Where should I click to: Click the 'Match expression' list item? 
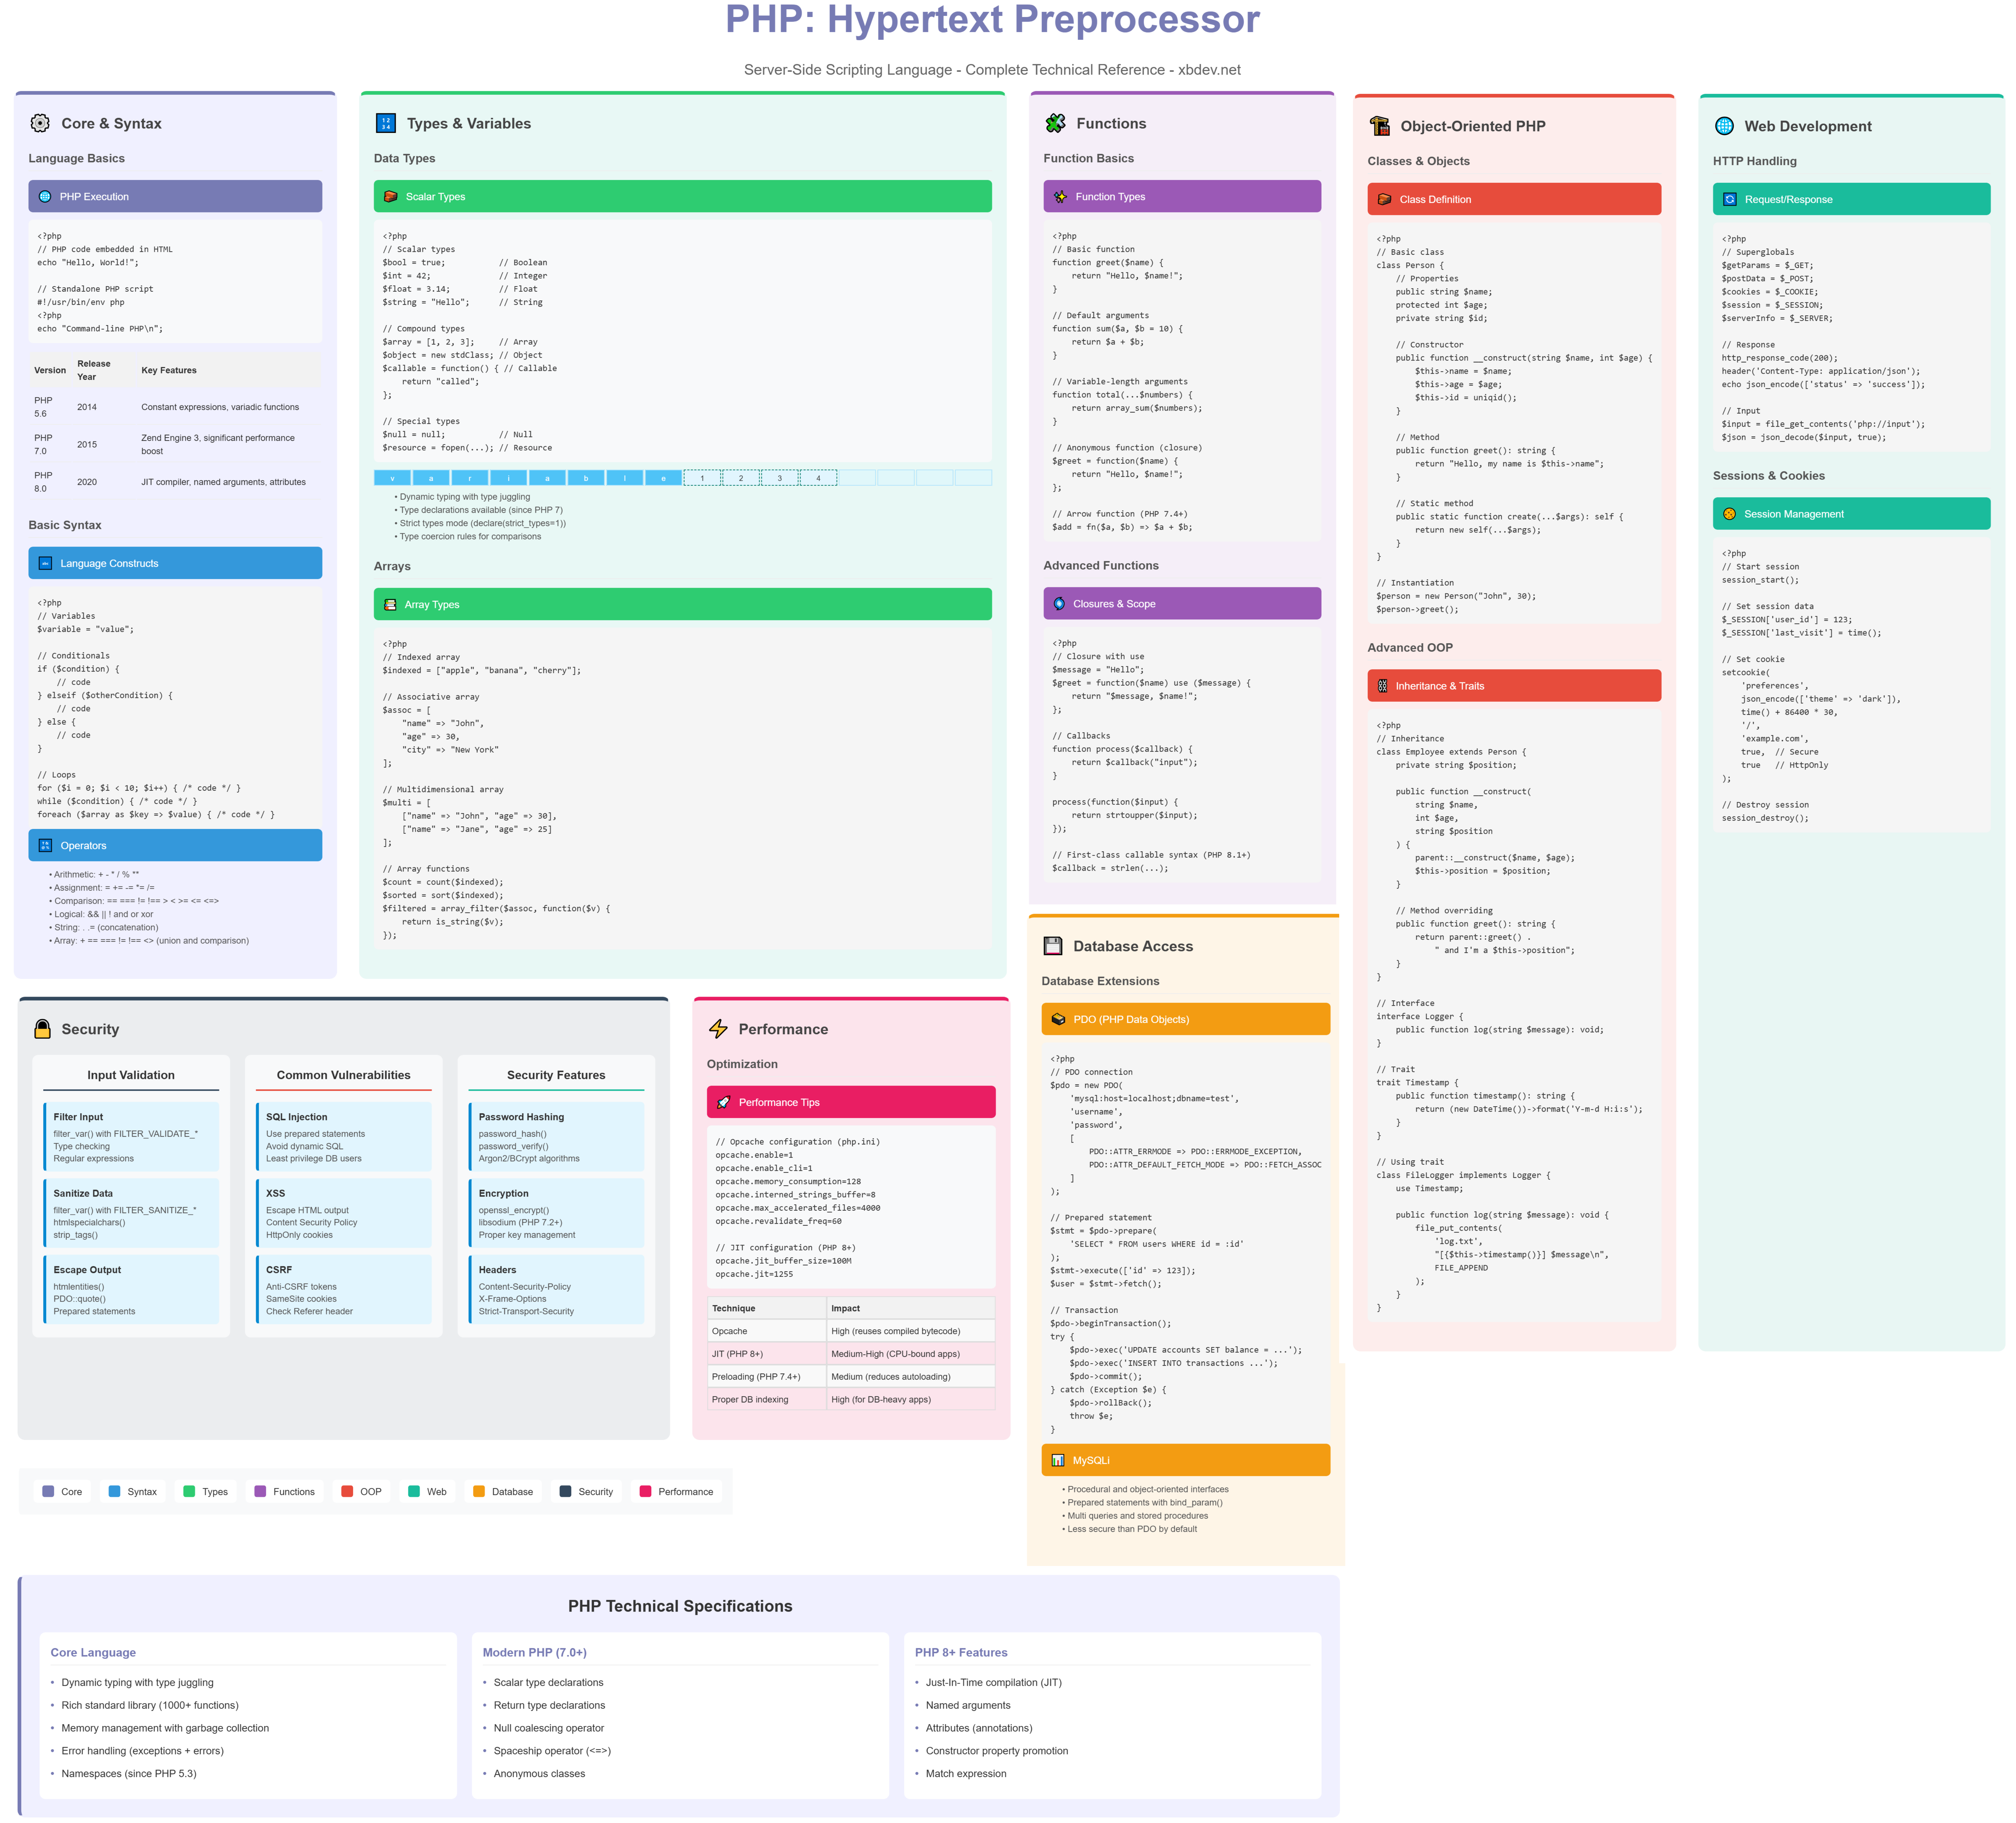[x=966, y=1774]
